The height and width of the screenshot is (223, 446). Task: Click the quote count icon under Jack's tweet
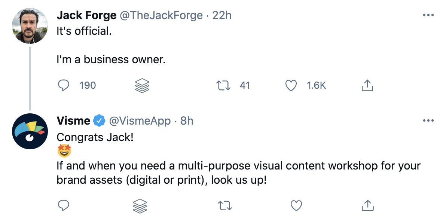coord(142,85)
